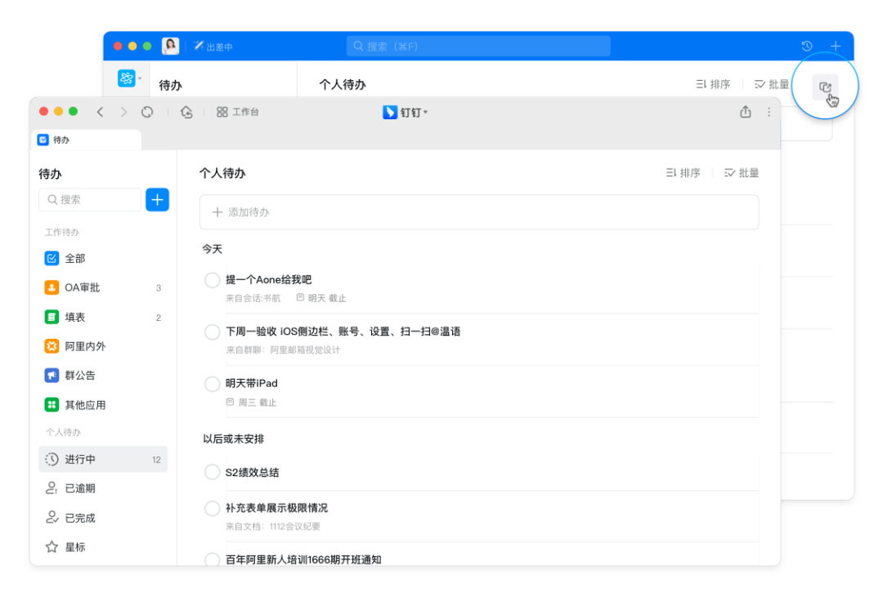
Task: Click the pop-out to separate window icon
Action: pyautogui.click(x=825, y=87)
